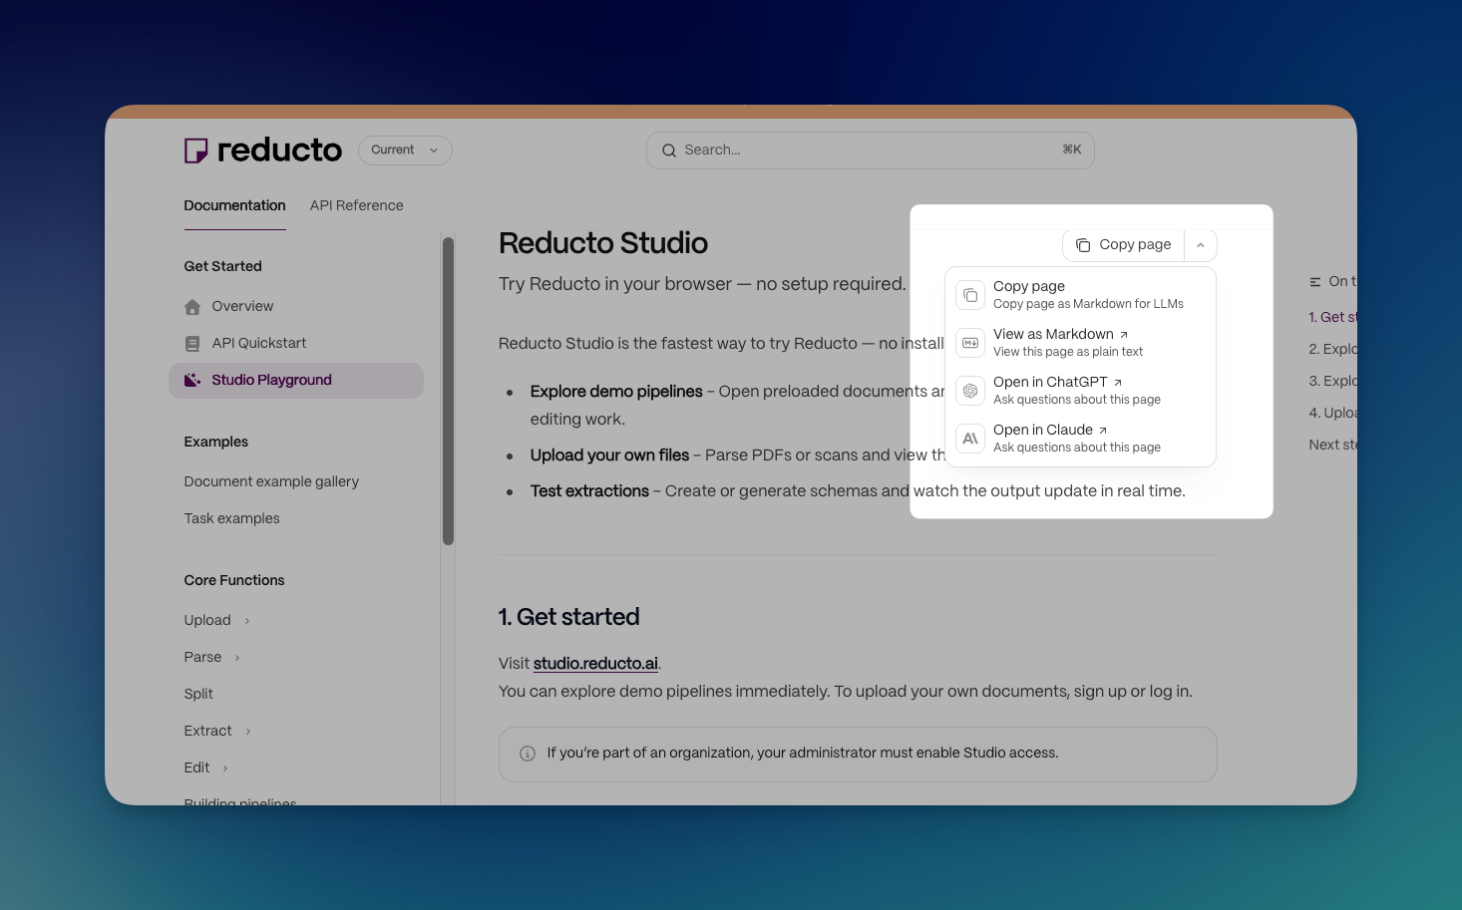The width and height of the screenshot is (1462, 910).
Task: Click the copy icon beside Copy page entry
Action: coord(970,295)
